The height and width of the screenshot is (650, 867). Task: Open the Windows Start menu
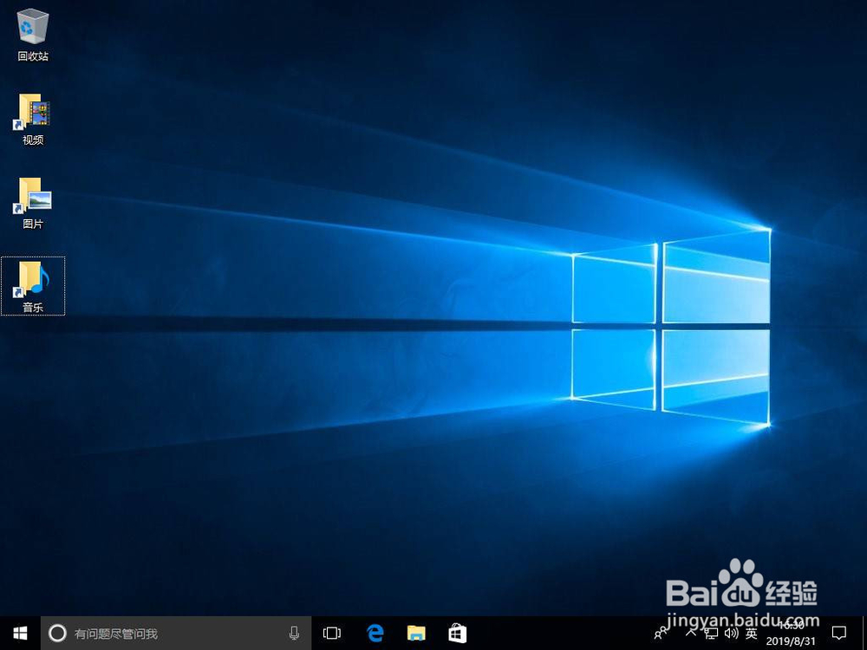(x=20, y=633)
